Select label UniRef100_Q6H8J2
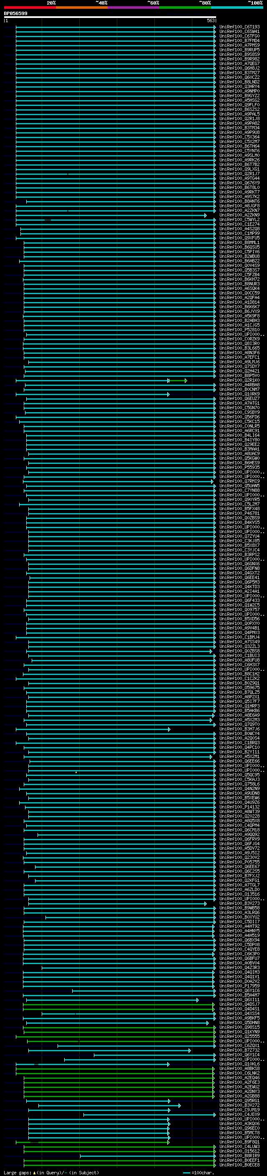This screenshot has height=1176, width=267. tap(239, 68)
